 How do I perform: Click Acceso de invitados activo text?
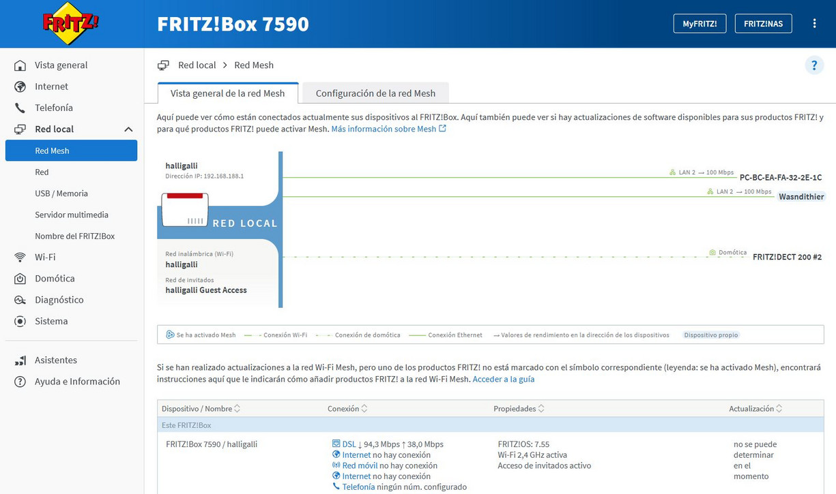click(x=545, y=465)
